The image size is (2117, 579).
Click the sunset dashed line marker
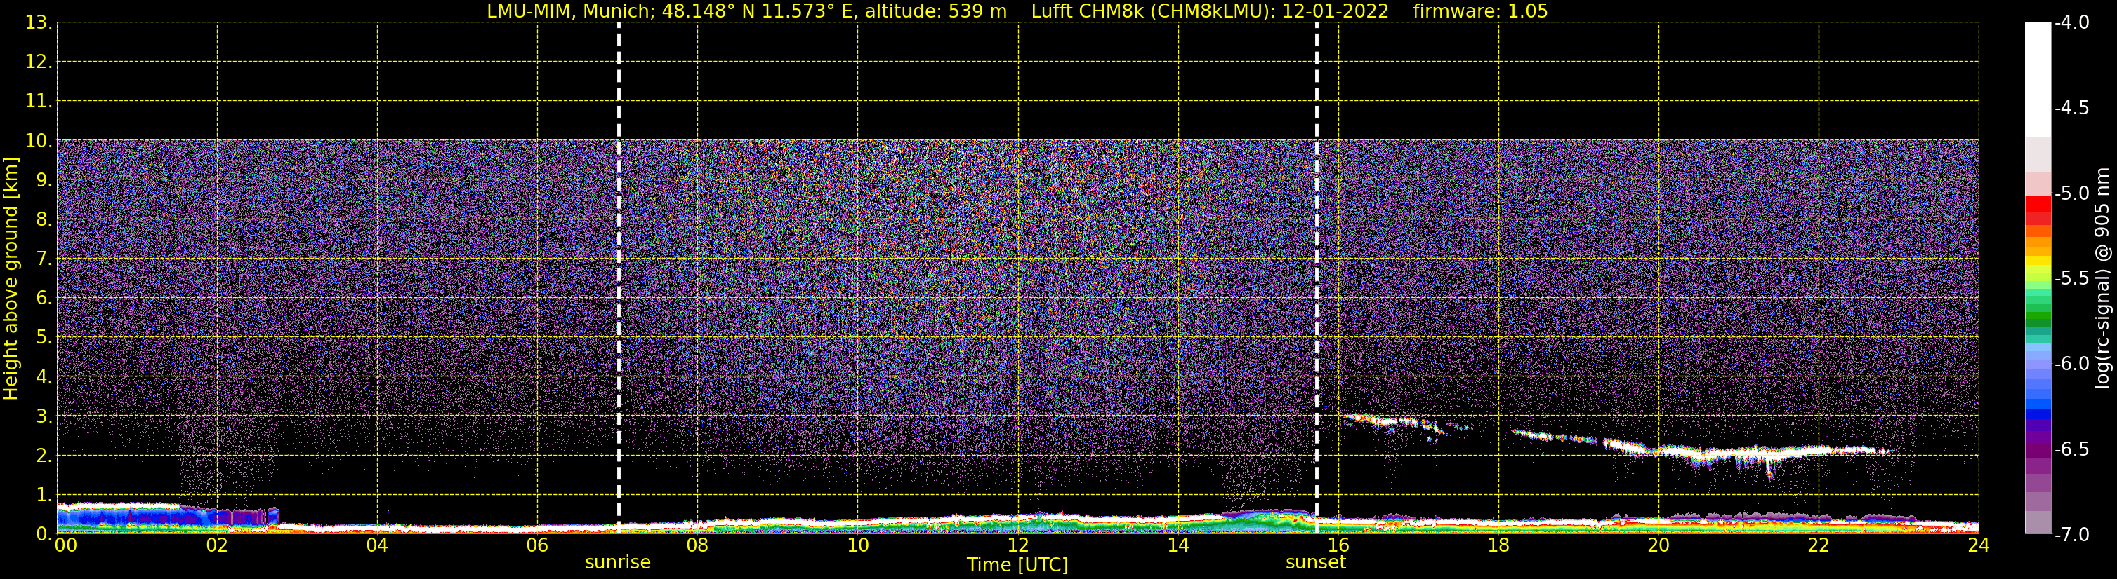coord(1317,279)
